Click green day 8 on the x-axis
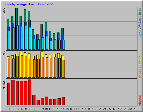 39,109
